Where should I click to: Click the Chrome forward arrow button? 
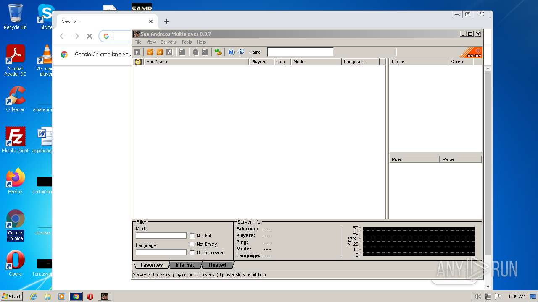click(x=76, y=36)
